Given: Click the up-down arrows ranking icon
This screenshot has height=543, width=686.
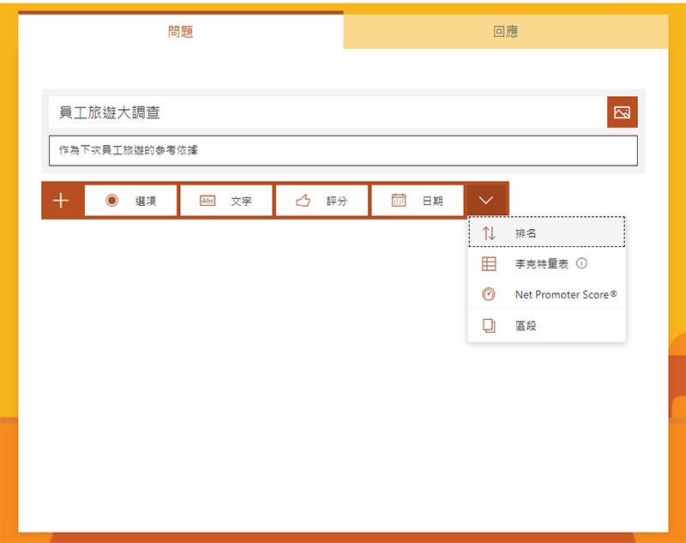Looking at the screenshot, I should point(489,233).
